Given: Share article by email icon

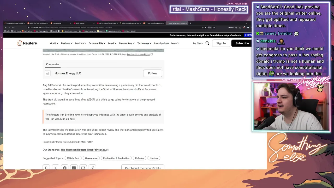Looking at the screenshot, I should coord(83,168).
